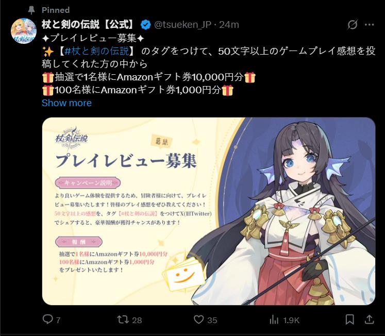This screenshot has height=336, width=385.
Task: Open the Grok explain slash-circle icon
Action: click(x=353, y=25)
